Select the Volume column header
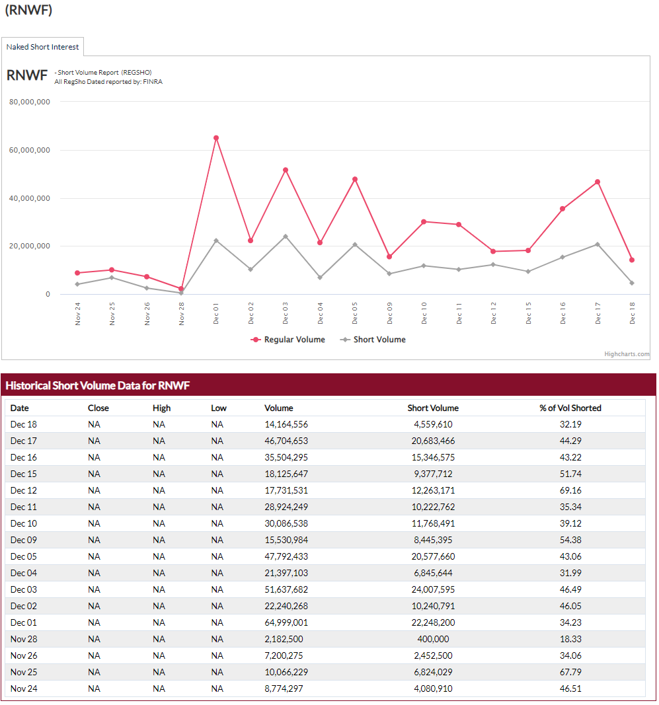 [278, 408]
